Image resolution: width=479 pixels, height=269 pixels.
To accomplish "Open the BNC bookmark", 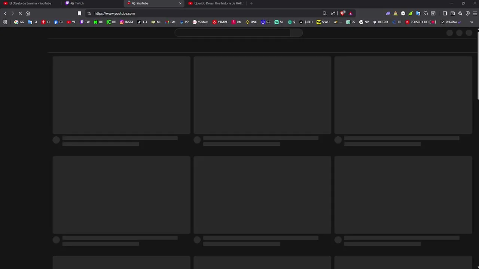I will coord(251,22).
